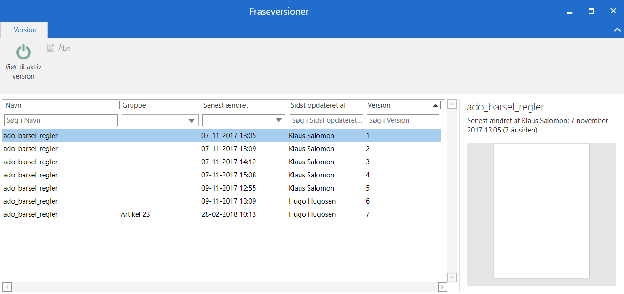The width and height of the screenshot is (624, 294).
Task: Collapse the ribbon with the chevron arrow
Action: 617,30
